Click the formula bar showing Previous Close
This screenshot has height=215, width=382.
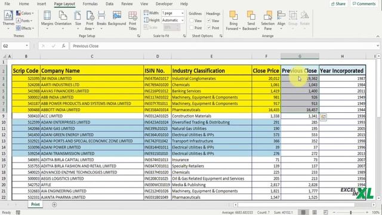[x=222, y=46]
